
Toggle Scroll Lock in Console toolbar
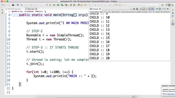[x=144, y=9]
